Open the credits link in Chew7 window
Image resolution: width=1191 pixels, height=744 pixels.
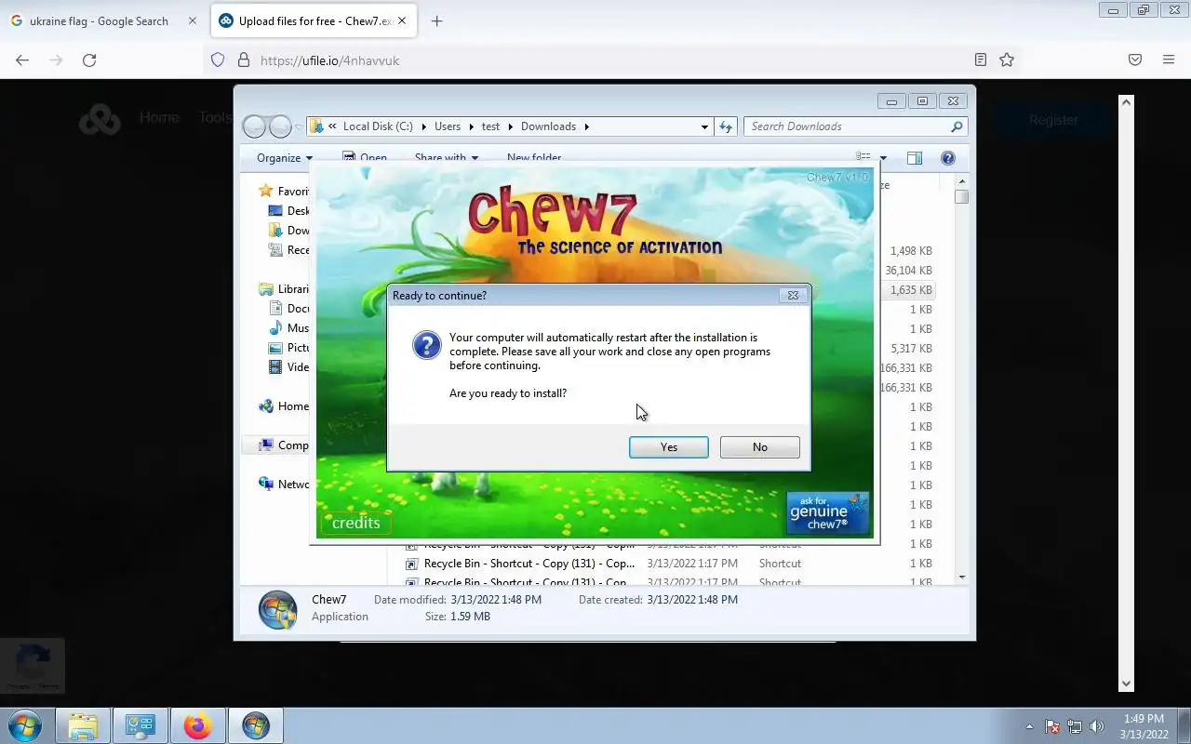tap(355, 523)
